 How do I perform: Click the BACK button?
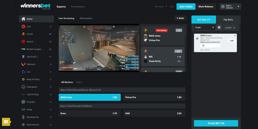click(180, 18)
